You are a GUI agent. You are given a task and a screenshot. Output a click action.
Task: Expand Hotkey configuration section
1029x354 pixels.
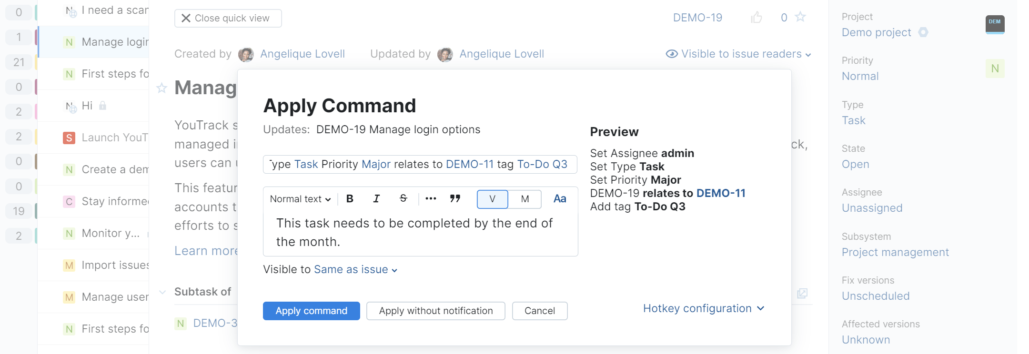pyautogui.click(x=703, y=308)
